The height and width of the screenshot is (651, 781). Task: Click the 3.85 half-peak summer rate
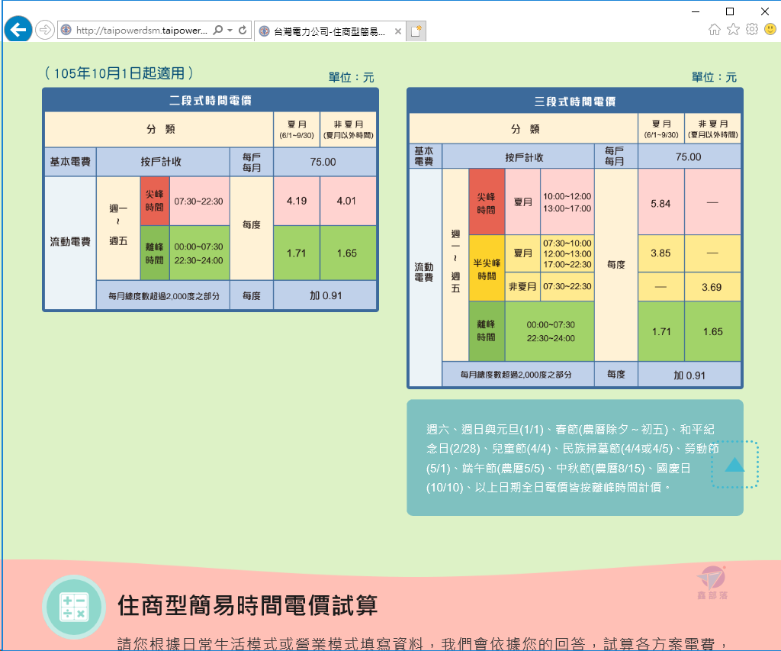660,253
